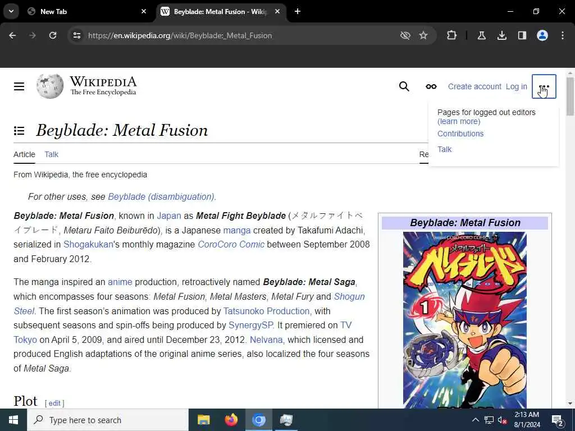Viewport: 575px width, 431px height.
Task: Select the Beyblade: Metal Fusion browser tab
Action: pyautogui.click(x=221, y=11)
